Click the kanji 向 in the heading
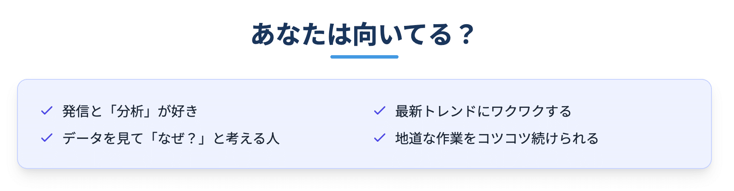This screenshot has height=191, width=734. [x=364, y=34]
